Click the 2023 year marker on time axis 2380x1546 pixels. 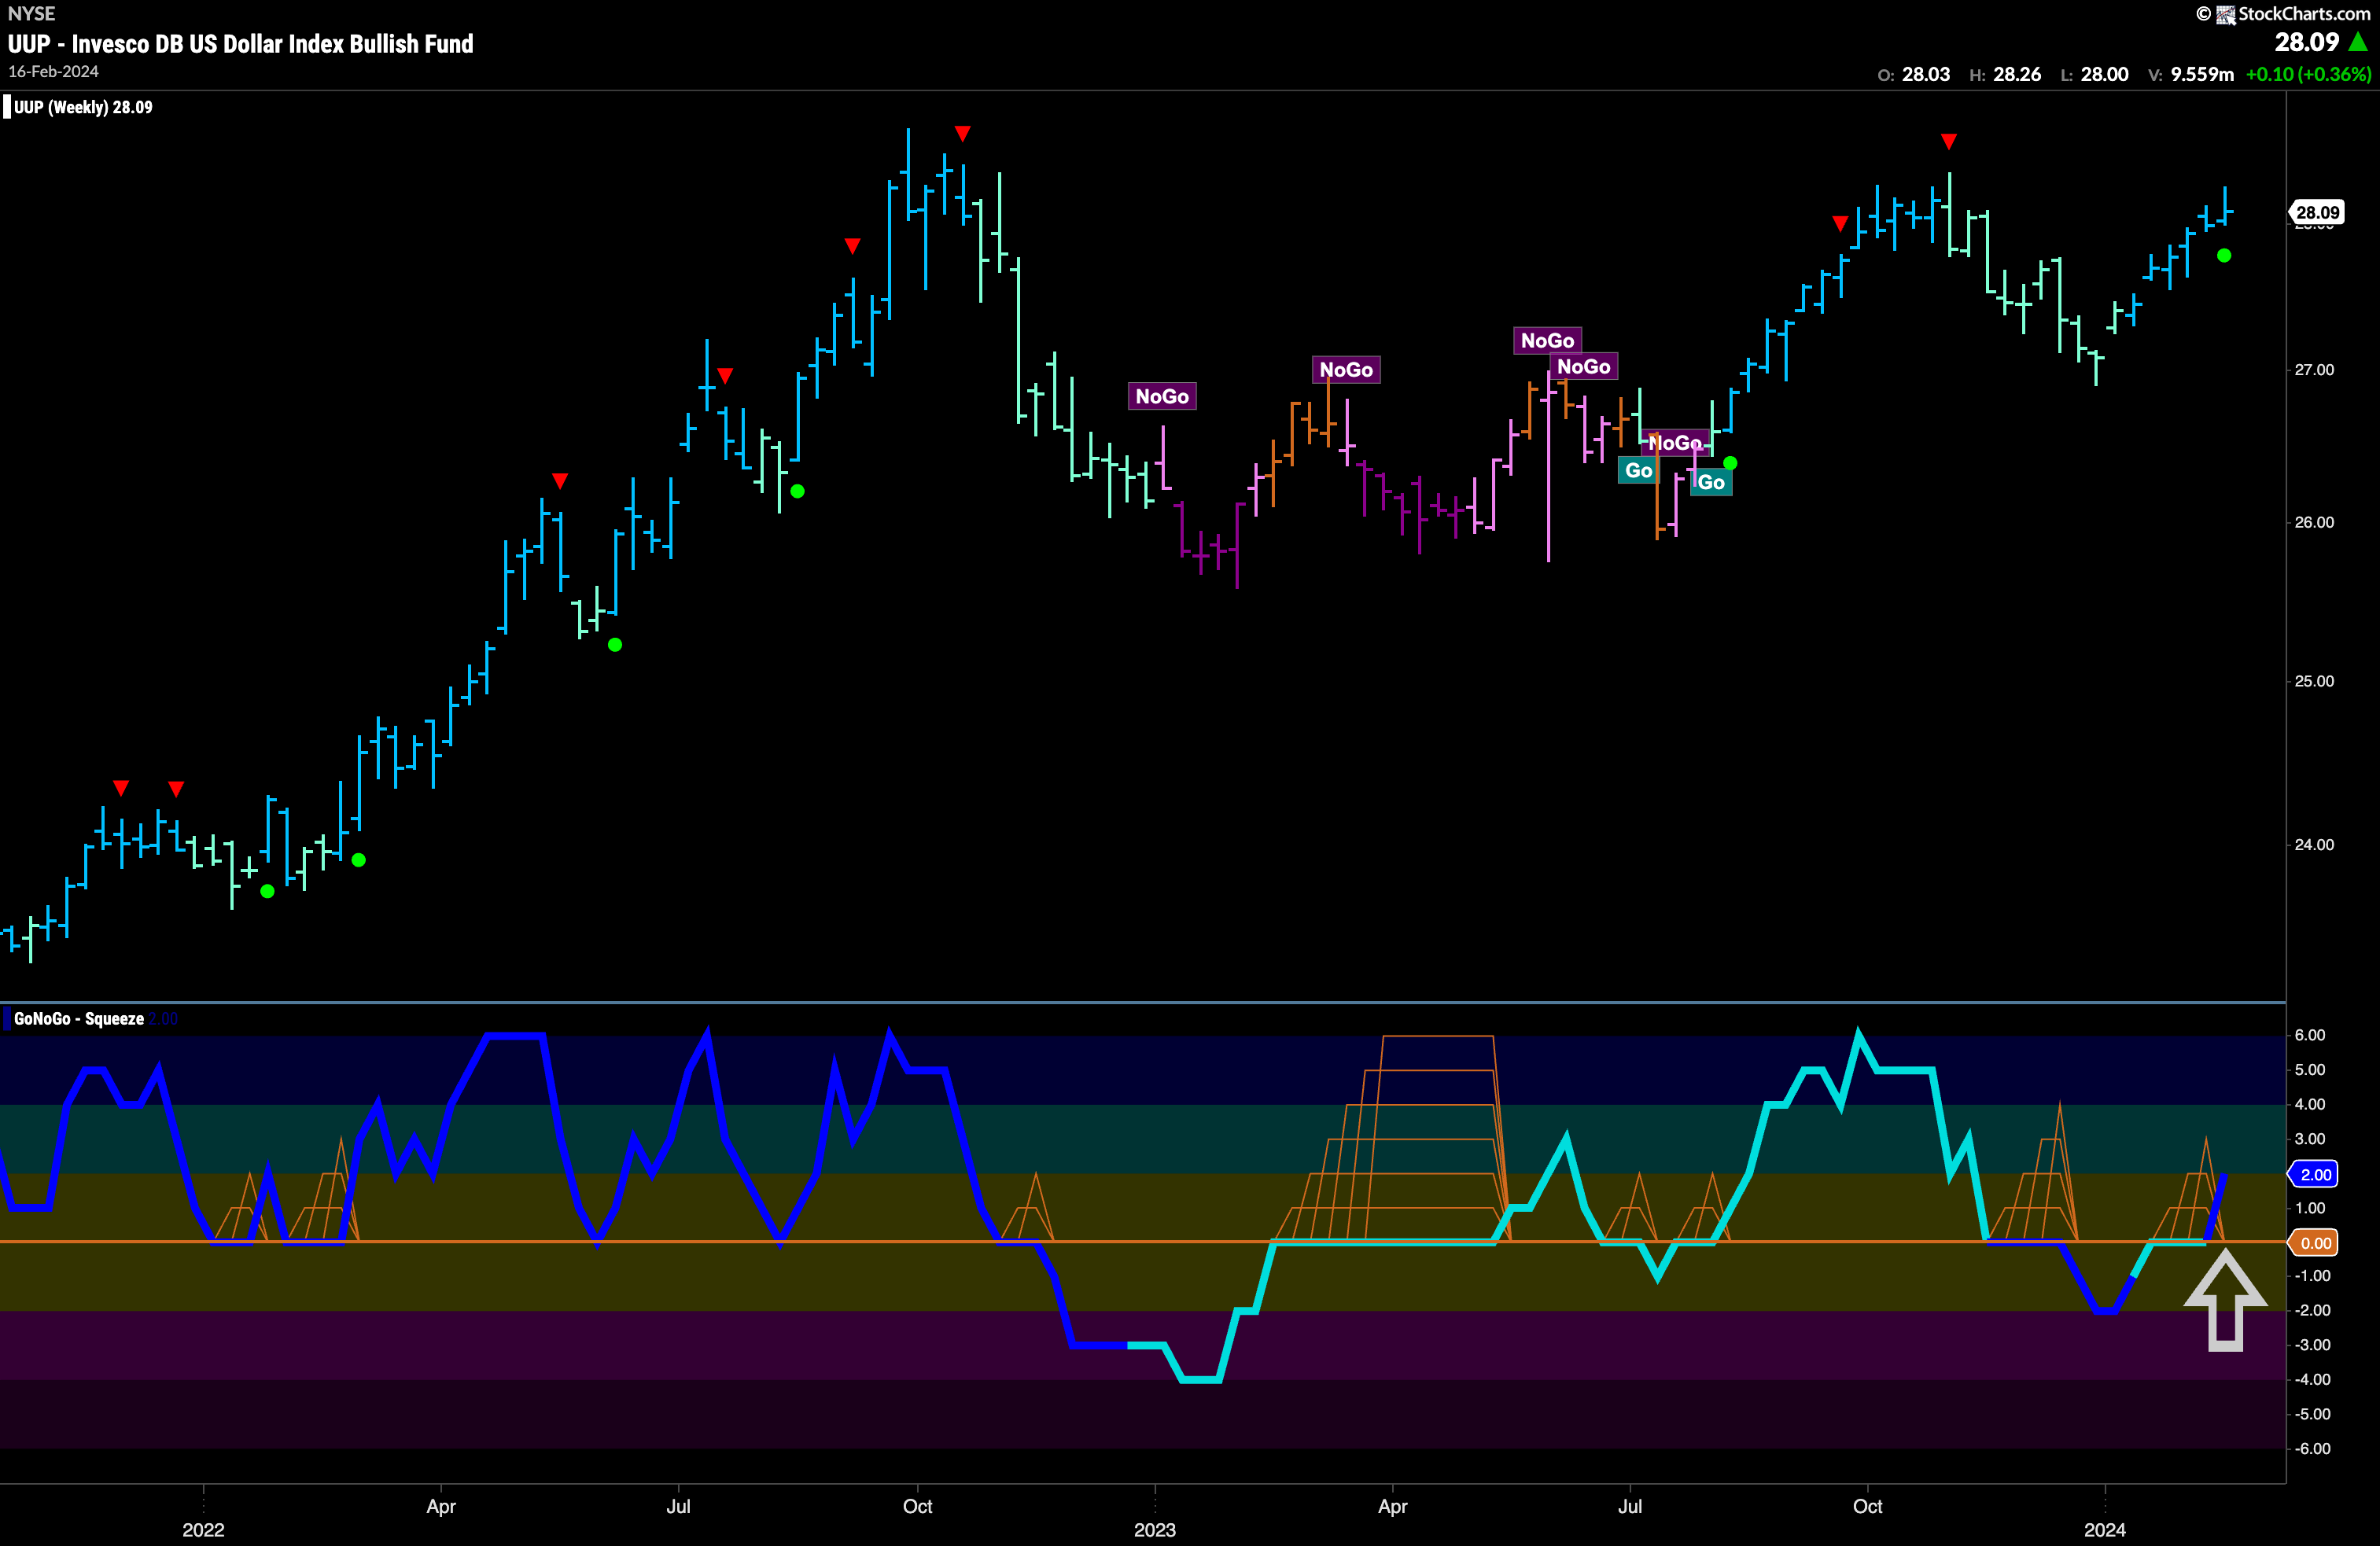pyautogui.click(x=1155, y=1530)
